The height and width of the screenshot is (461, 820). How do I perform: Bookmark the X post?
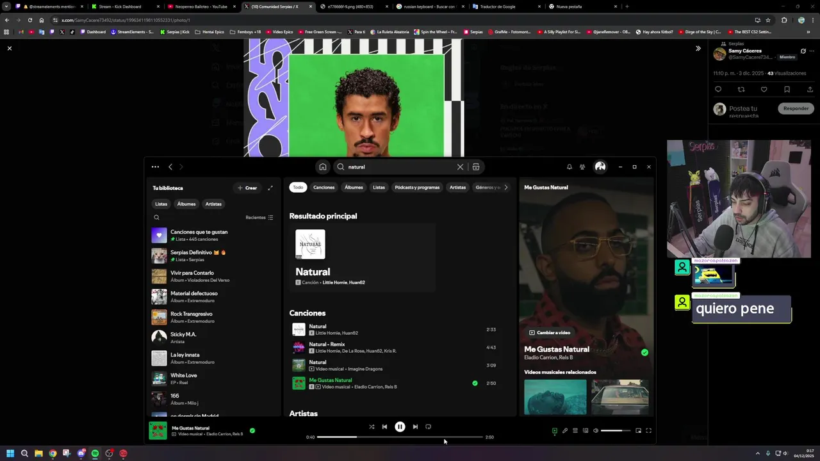(x=787, y=90)
